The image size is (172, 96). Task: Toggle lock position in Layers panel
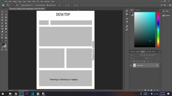click(139, 61)
